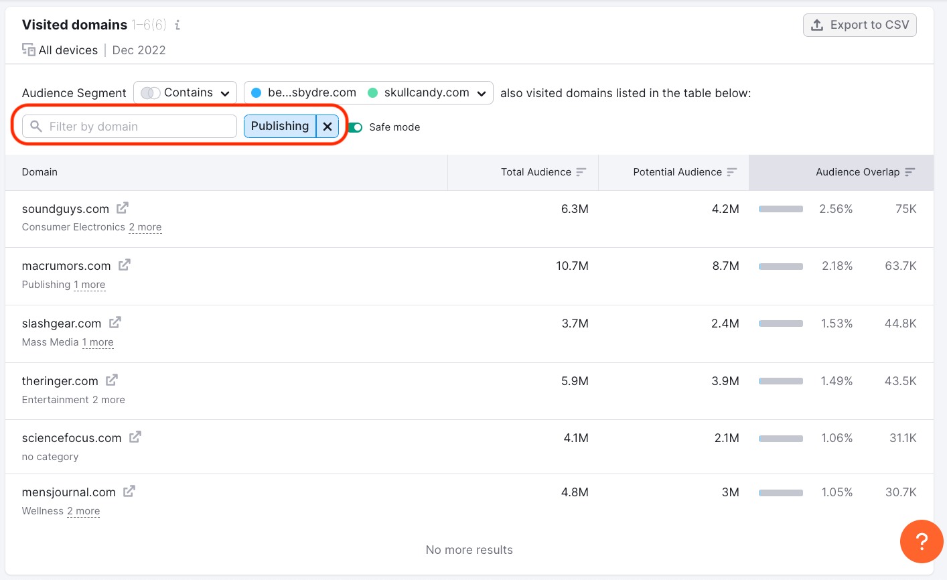Click sciencefocus.com overlap bar
This screenshot has width=947, height=580.
coord(781,438)
